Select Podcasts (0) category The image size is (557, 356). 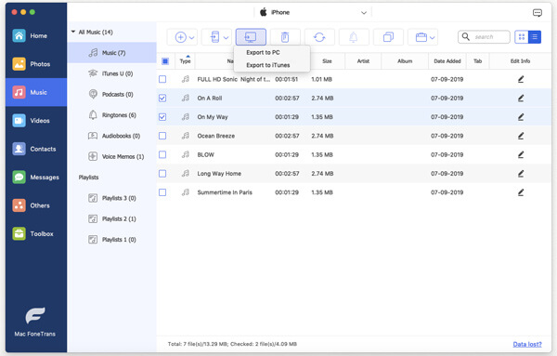click(x=112, y=94)
